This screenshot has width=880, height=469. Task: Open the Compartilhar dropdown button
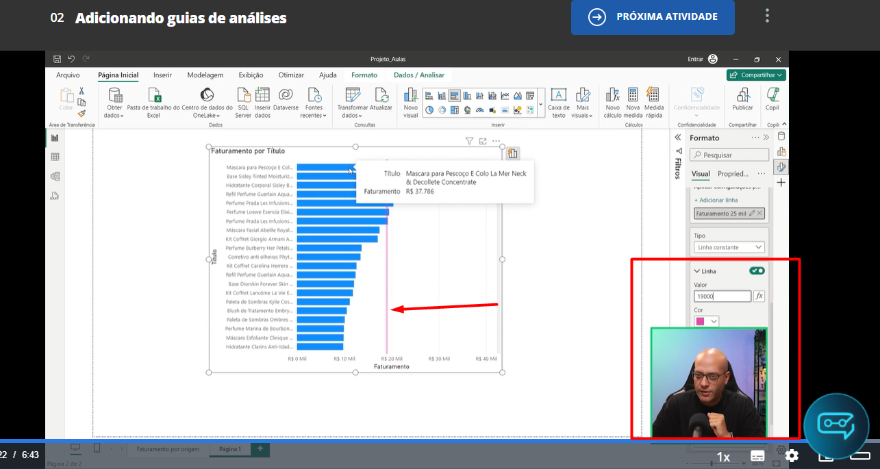[x=756, y=75]
